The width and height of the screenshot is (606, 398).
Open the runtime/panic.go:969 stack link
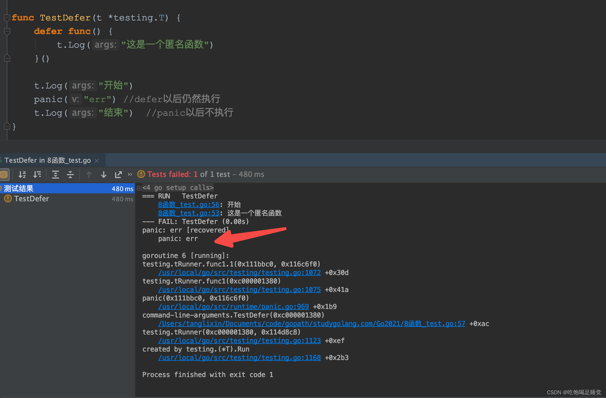click(233, 307)
